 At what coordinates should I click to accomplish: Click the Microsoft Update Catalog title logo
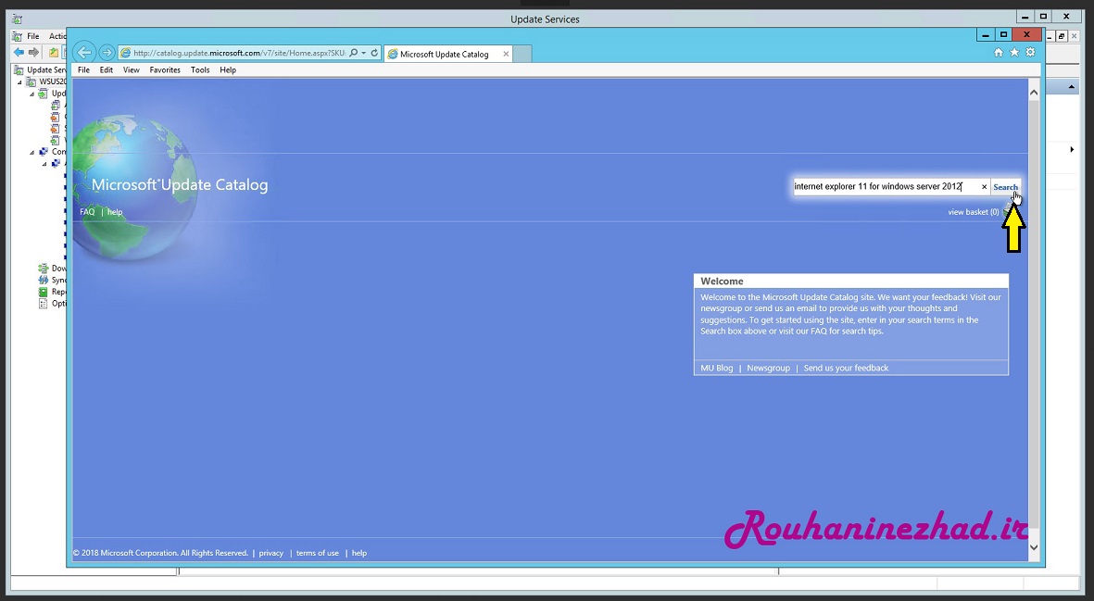click(180, 185)
